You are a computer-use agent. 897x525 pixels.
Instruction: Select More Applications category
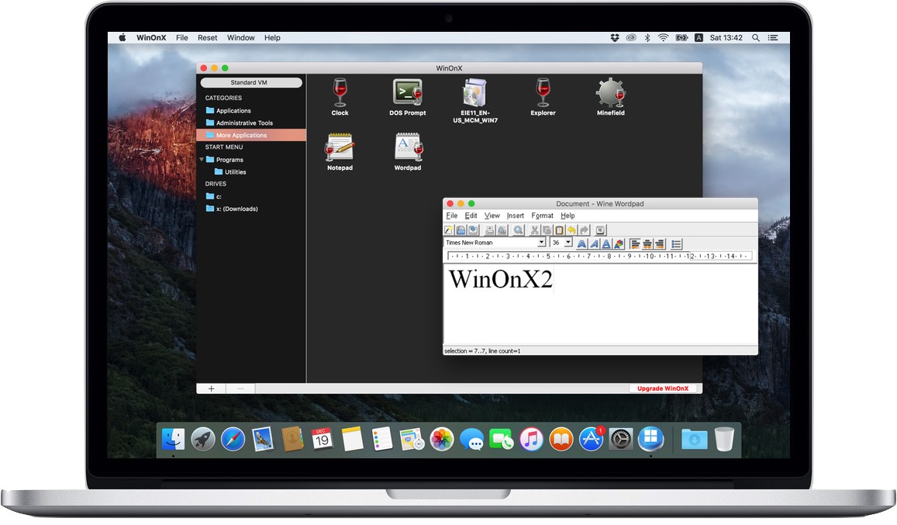251,135
